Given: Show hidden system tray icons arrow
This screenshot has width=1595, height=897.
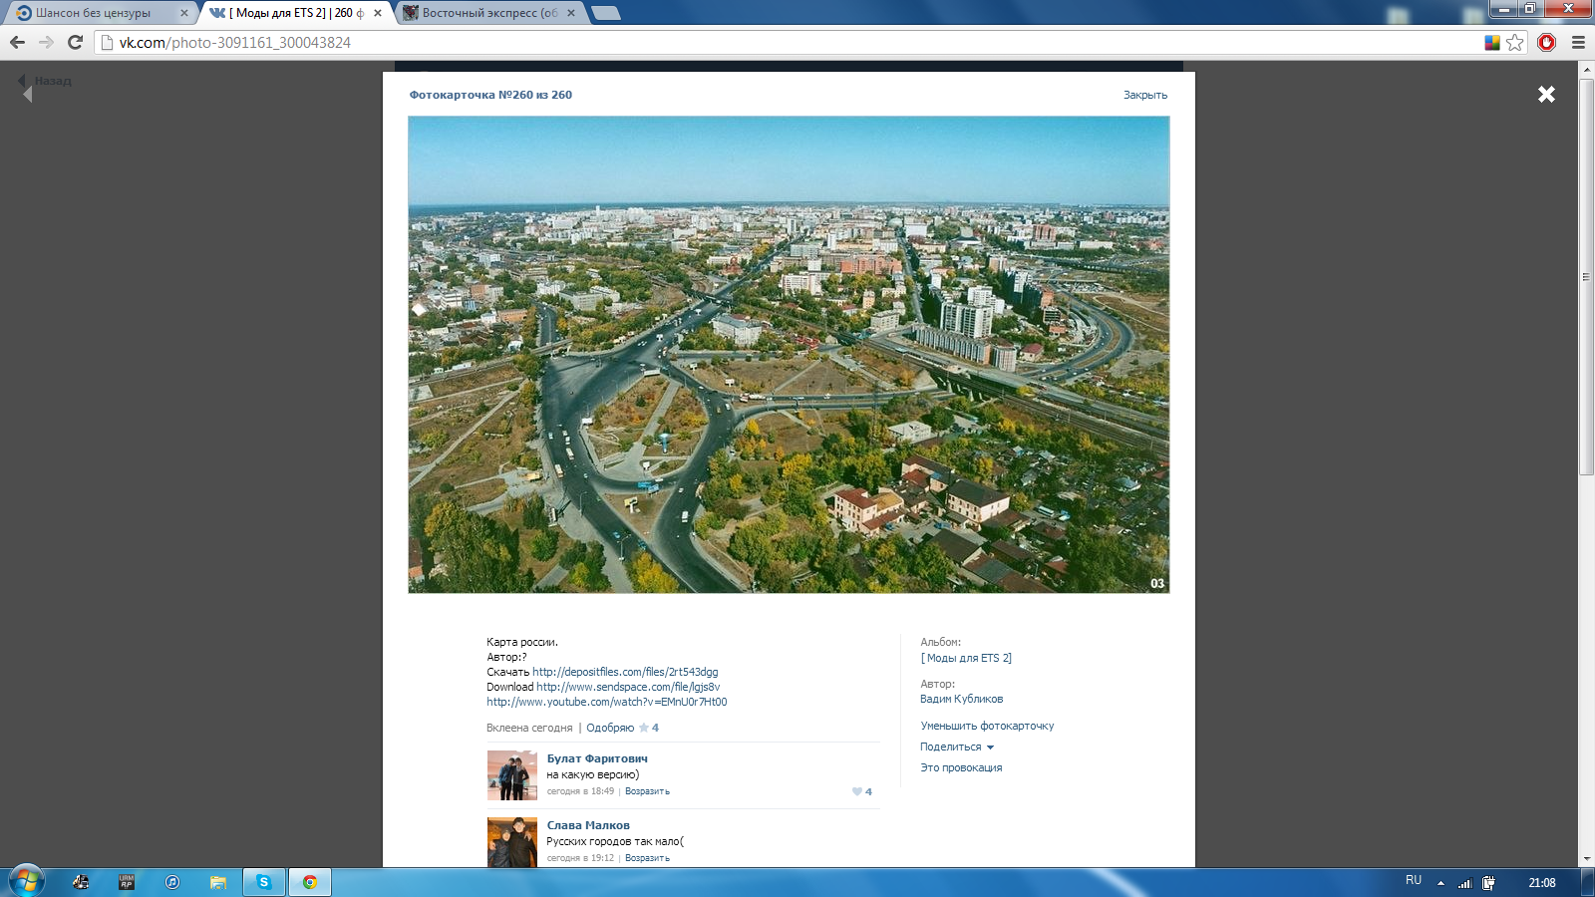Looking at the screenshot, I should click(1440, 883).
